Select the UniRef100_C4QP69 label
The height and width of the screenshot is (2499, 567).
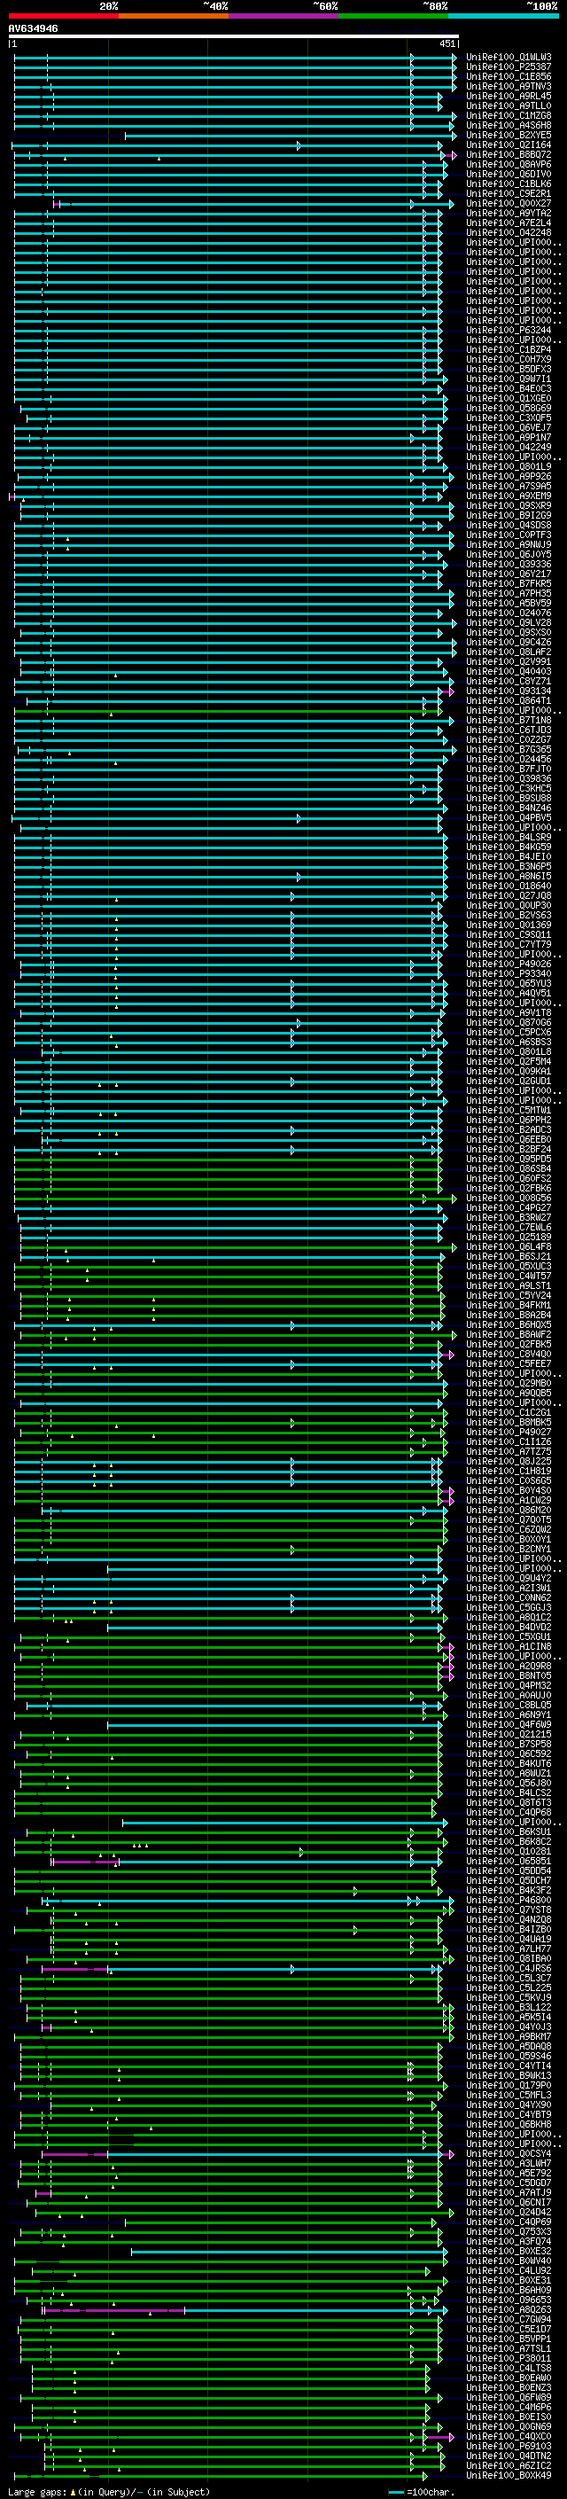(509, 2222)
